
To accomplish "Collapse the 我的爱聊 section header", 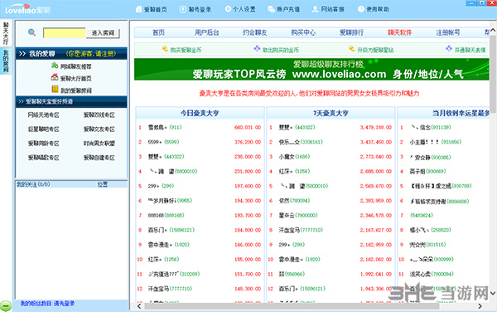I will [x=71, y=54].
